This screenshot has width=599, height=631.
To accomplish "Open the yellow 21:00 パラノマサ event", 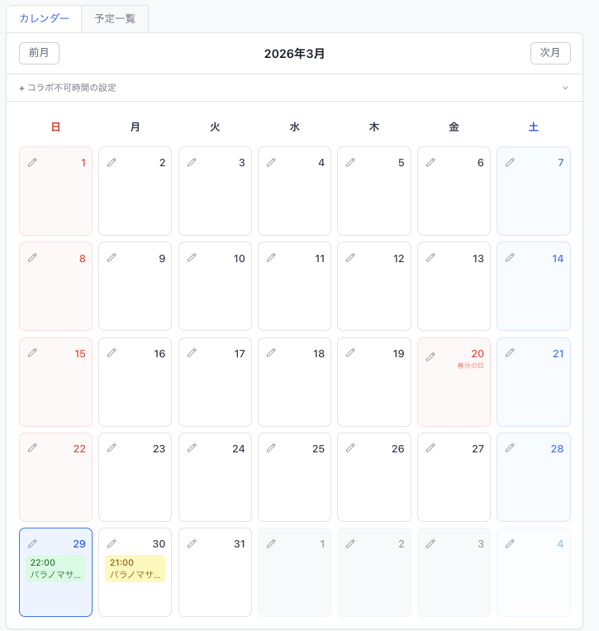I will (135, 569).
